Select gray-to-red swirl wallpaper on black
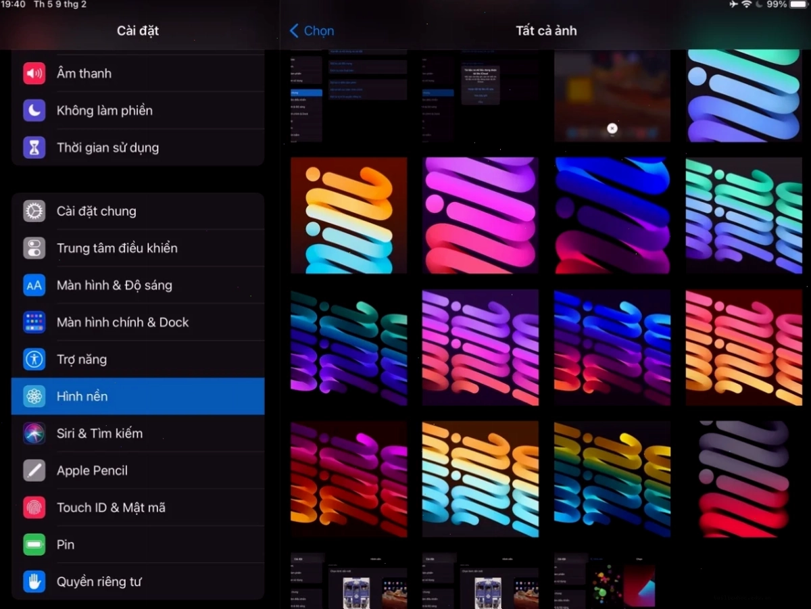Screen dimensions: 811x609 click(744, 479)
